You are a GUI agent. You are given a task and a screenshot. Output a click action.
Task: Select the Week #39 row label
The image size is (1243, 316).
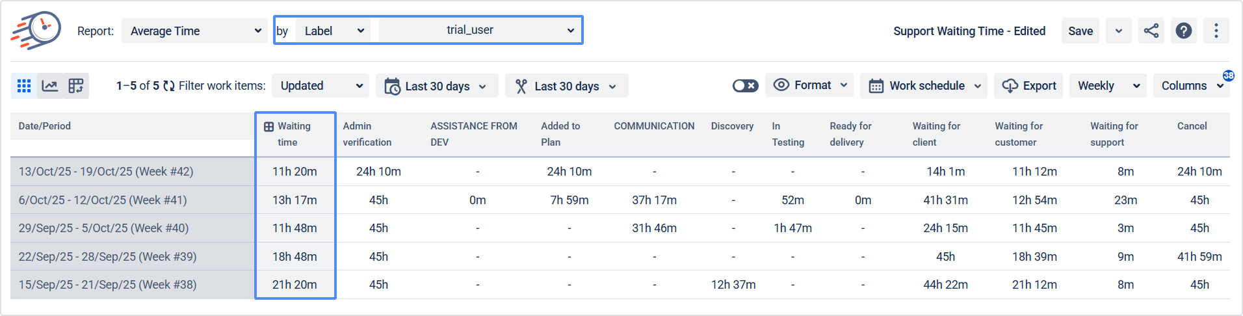[107, 257]
